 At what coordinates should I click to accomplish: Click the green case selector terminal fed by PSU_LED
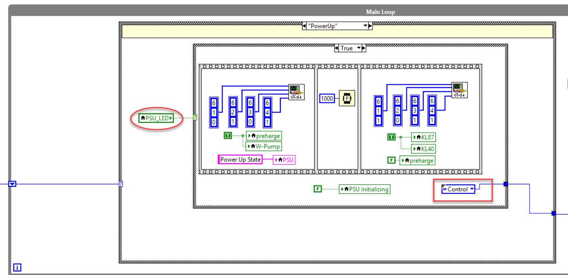click(196, 118)
